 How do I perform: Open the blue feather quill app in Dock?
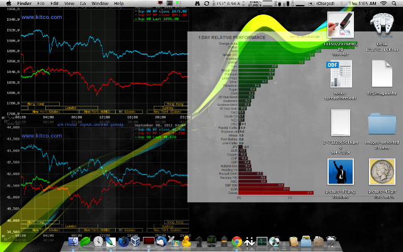point(111,242)
